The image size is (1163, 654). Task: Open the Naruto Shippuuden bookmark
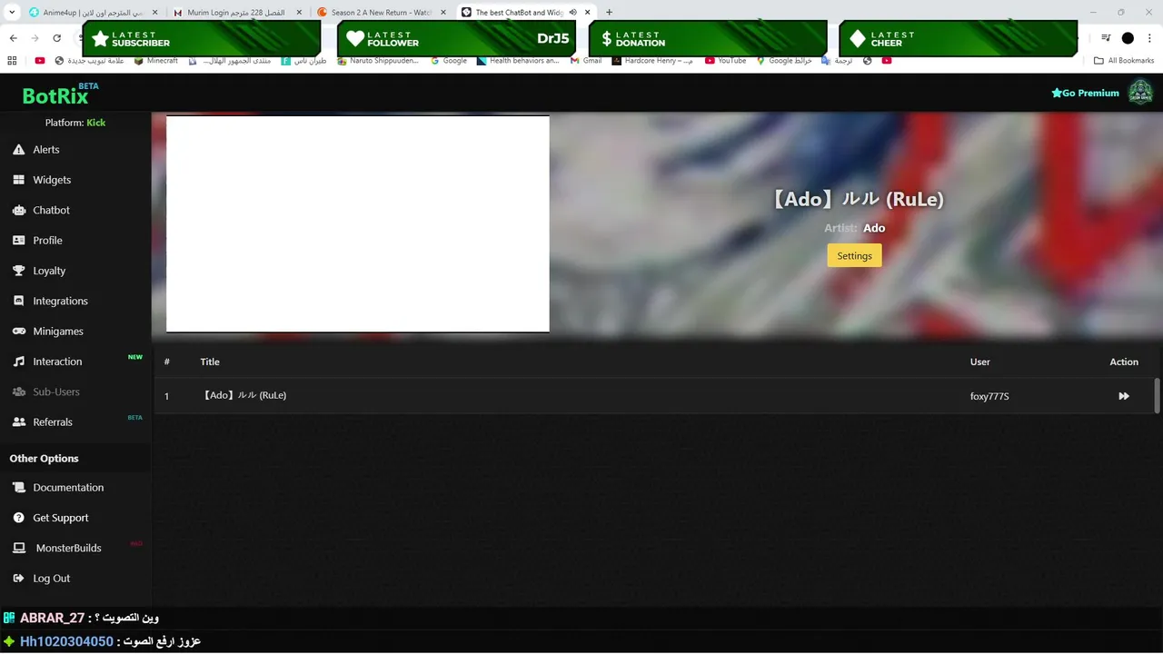click(x=378, y=61)
